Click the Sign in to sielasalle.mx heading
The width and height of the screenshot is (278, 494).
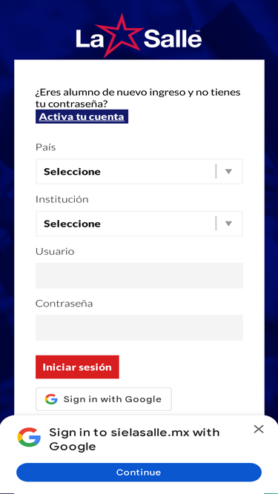135,439
